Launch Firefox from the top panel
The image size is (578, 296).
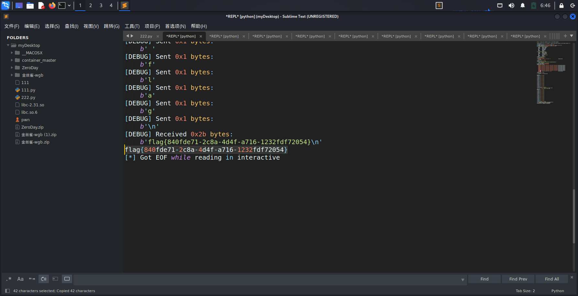point(52,5)
